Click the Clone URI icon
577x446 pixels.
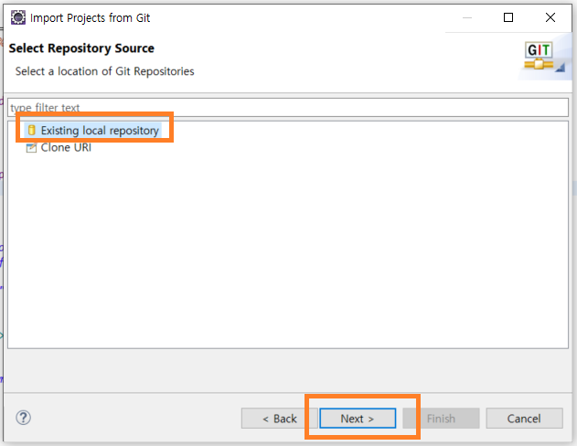tap(31, 148)
